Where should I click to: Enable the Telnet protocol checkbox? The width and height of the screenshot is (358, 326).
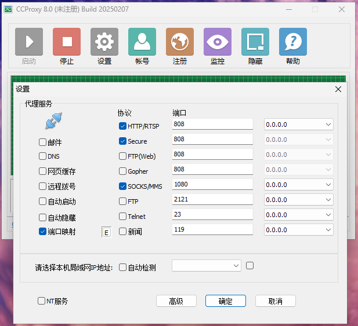click(x=122, y=216)
